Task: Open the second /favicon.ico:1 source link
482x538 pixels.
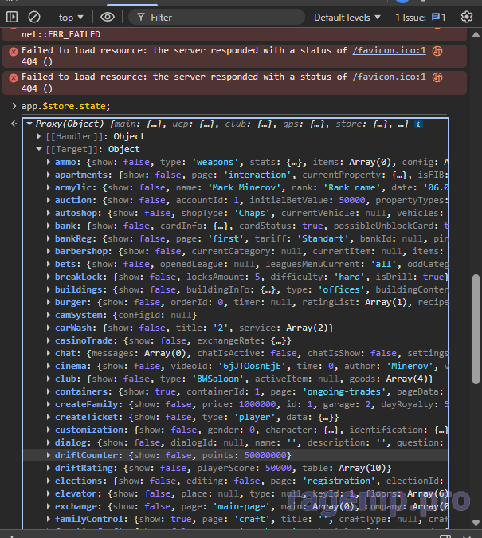Action: point(389,77)
